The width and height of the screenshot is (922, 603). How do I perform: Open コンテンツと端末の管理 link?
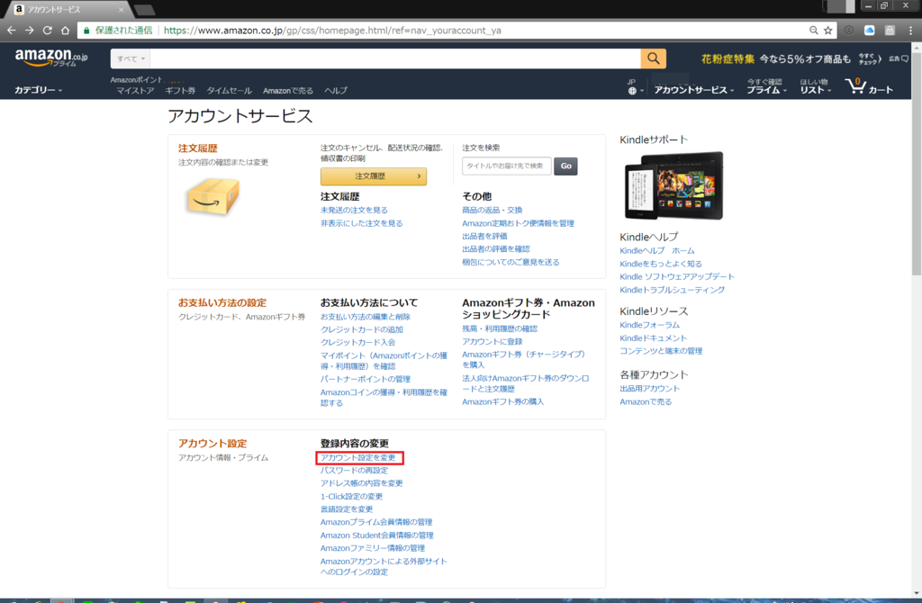(661, 351)
